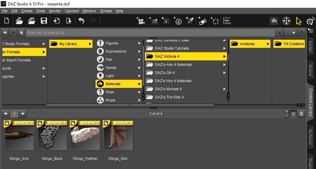The height and width of the screenshot is (169, 316).
Task: Select the Pose category
Action: coord(118,92)
